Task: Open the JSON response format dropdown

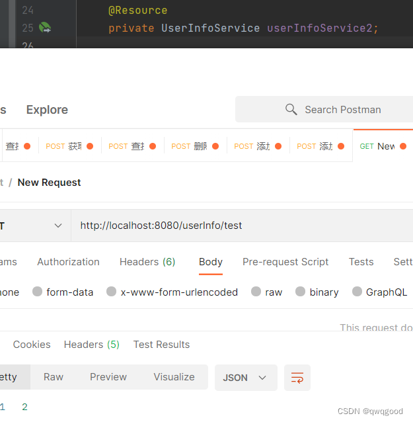Action: point(246,378)
